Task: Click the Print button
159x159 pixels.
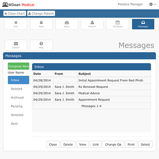Action: click(131, 144)
